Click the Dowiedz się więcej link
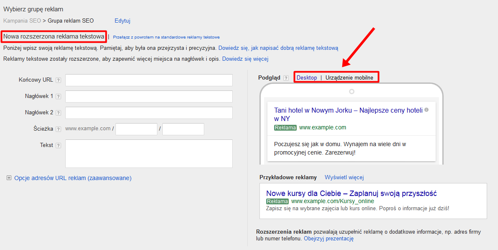The height and width of the screenshot is (250, 498). [245, 59]
